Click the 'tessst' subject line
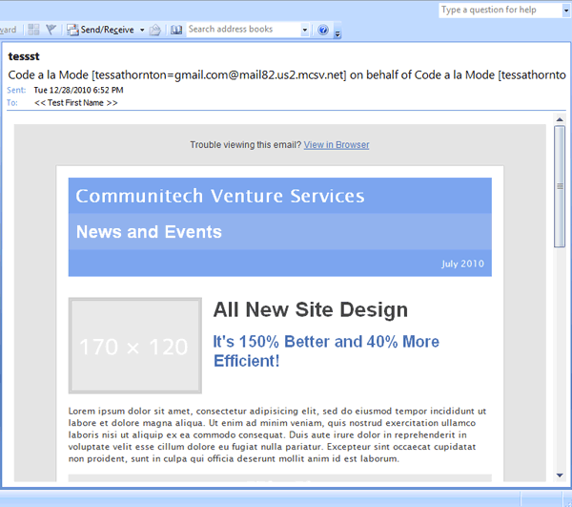Viewport: 572px width, 507px height. point(24,56)
